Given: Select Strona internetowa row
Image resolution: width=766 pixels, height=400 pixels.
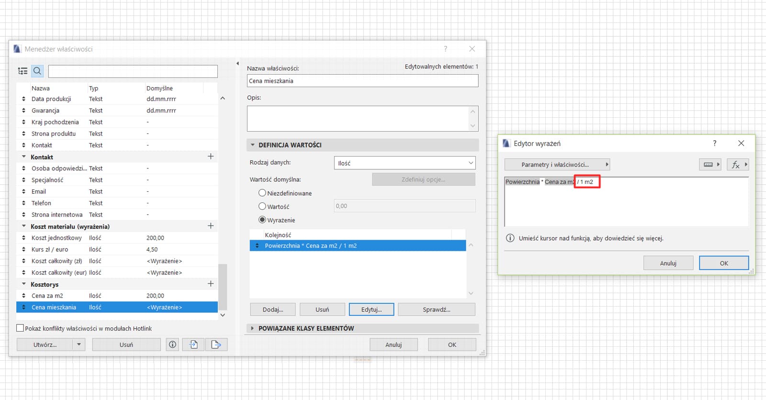Looking at the screenshot, I should [117, 215].
